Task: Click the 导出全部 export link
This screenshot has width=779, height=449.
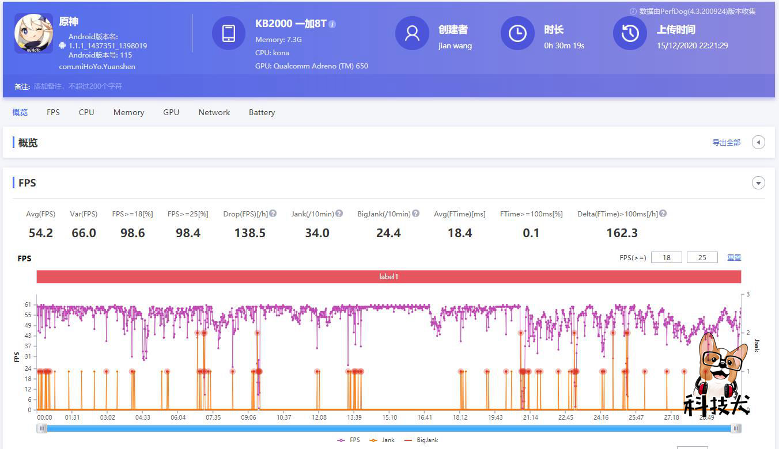Action: [725, 142]
